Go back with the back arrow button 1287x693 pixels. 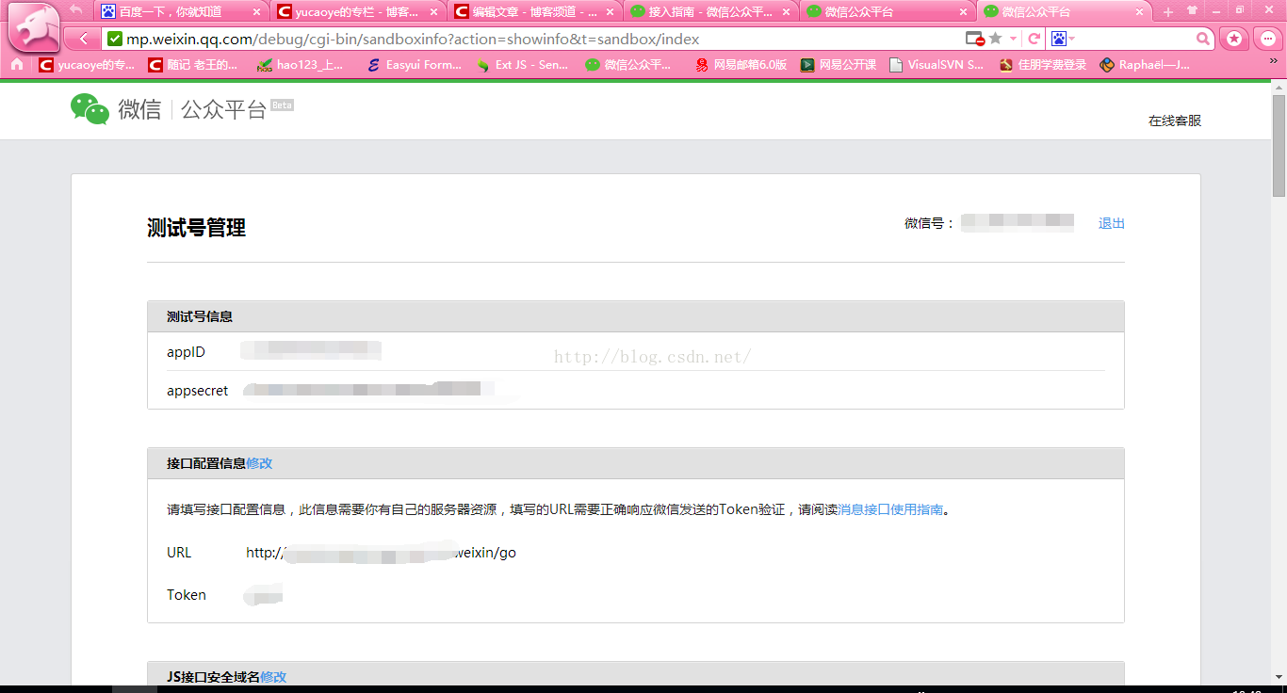click(x=85, y=39)
